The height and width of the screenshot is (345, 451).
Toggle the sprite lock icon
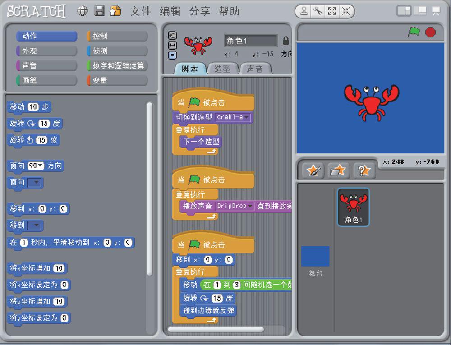pyautogui.click(x=285, y=41)
